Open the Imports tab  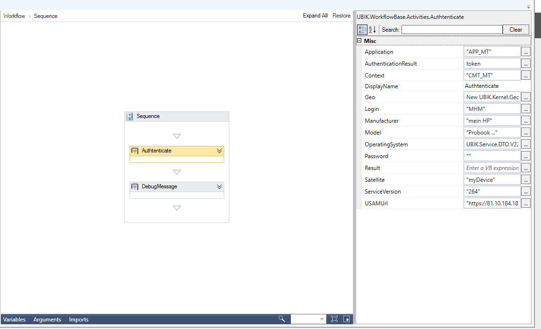point(79,320)
